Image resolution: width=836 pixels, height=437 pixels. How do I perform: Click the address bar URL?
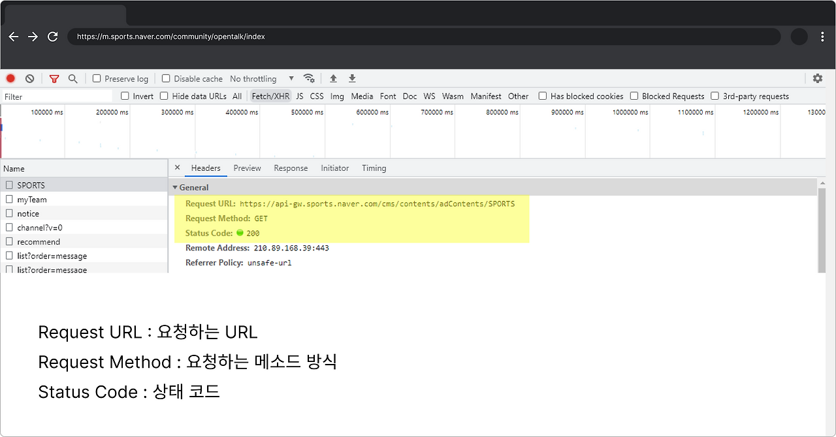[170, 37]
